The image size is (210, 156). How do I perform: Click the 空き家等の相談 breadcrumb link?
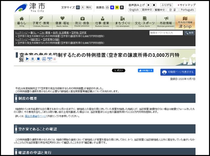(x=51, y=39)
